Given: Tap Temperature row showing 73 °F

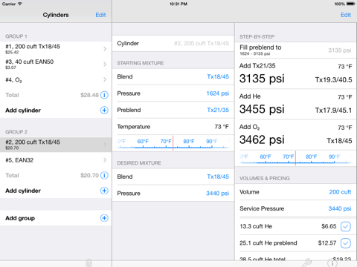Looking at the screenshot, I should [x=173, y=127].
